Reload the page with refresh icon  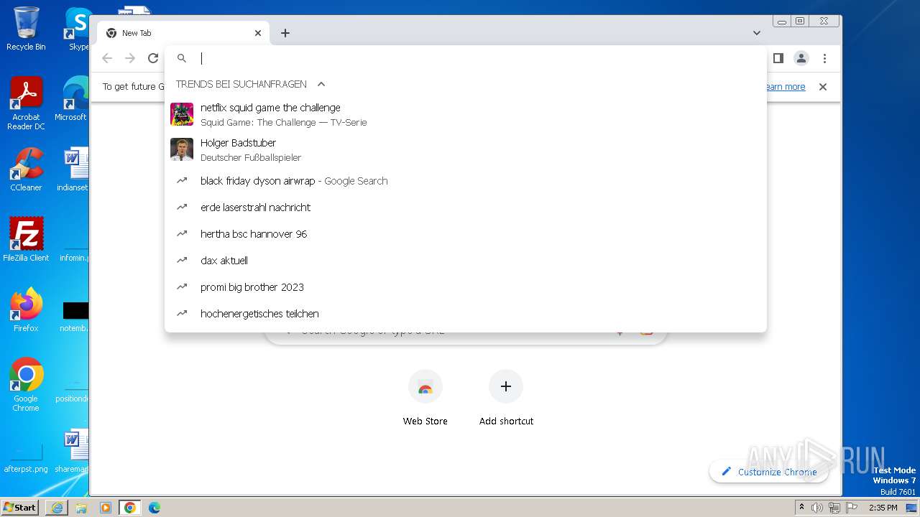coord(153,58)
